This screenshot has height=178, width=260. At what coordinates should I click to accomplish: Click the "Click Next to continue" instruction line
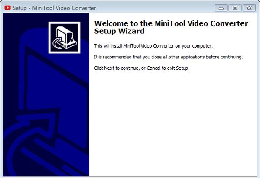142,68
